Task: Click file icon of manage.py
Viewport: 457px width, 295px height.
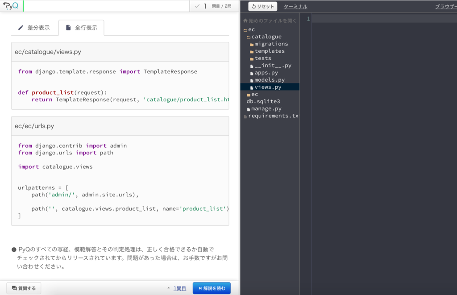Action: 248,109
